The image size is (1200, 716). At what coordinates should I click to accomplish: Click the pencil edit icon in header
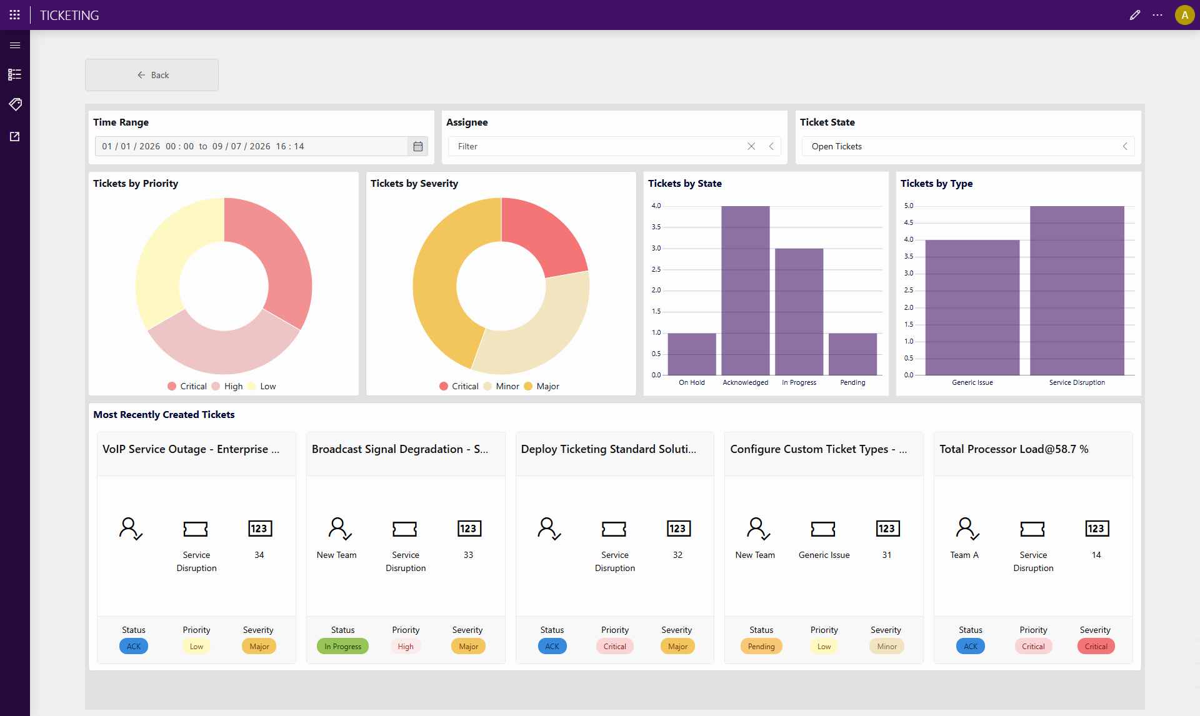click(1135, 15)
